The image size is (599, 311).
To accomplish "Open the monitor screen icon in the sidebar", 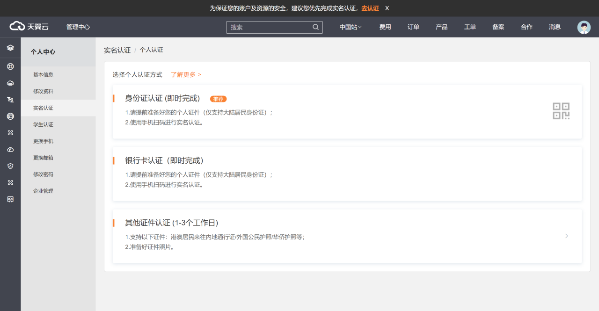I will pos(10,199).
